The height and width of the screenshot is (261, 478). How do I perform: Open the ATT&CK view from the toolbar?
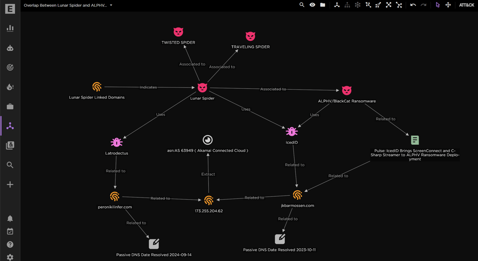tap(466, 5)
